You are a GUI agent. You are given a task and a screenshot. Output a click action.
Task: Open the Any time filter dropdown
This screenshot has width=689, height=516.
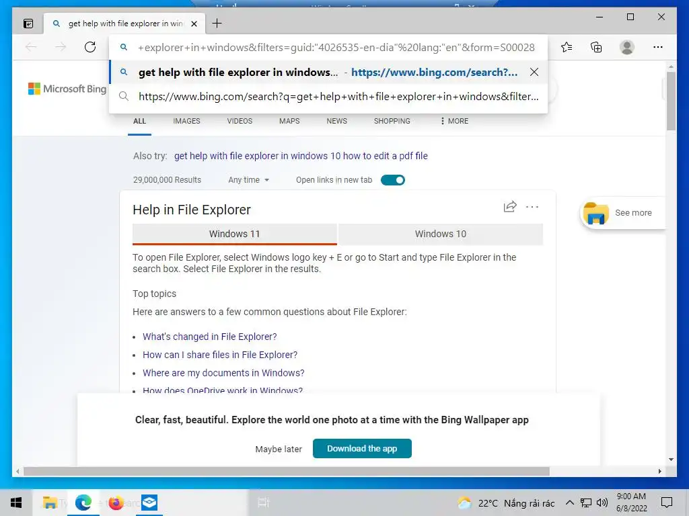[x=248, y=180]
